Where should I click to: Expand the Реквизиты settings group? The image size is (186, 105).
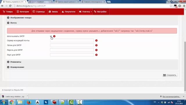[x=14, y=62]
